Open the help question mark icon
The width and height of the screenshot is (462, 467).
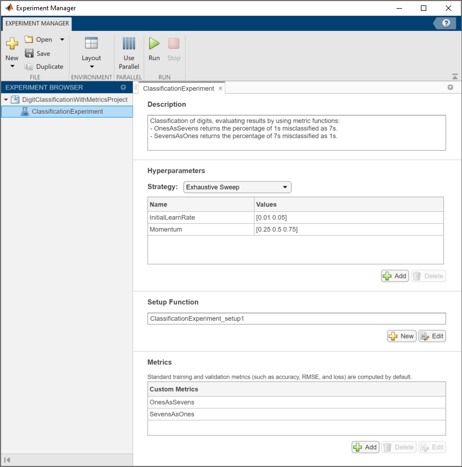coord(446,23)
